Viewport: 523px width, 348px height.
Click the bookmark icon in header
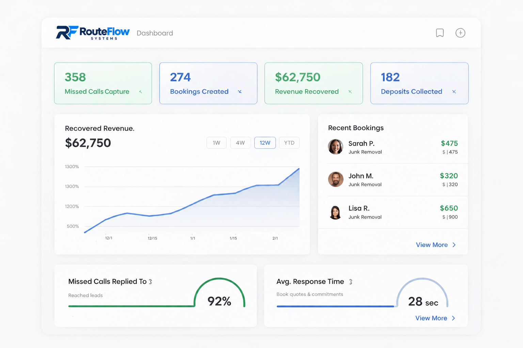pos(440,33)
